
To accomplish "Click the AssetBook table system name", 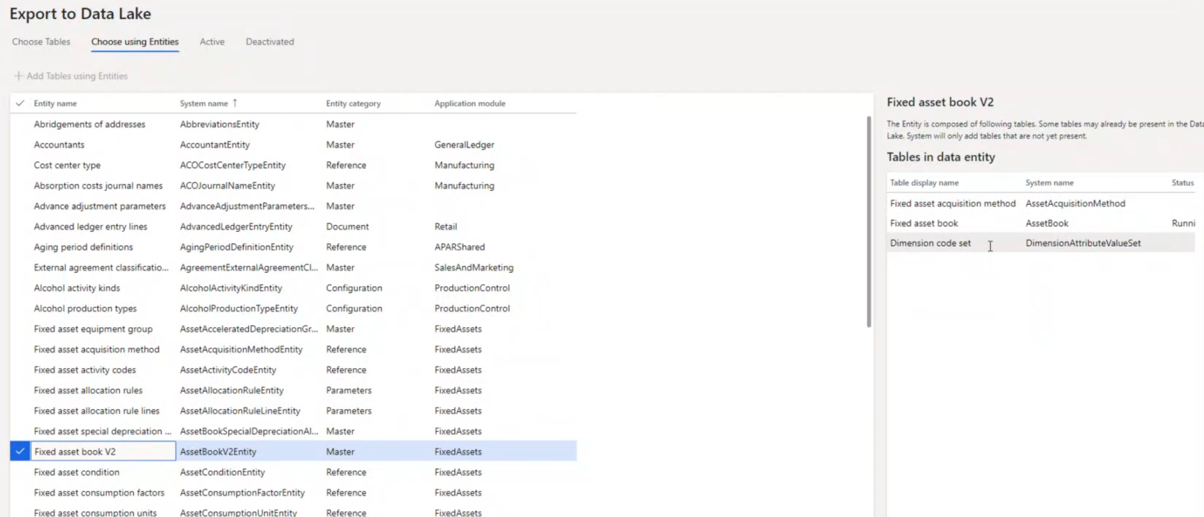I will click(1047, 223).
